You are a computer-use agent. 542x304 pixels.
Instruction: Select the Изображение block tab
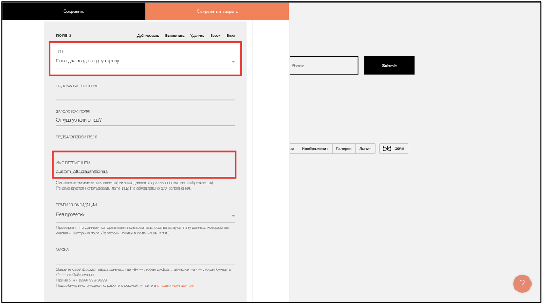click(315, 149)
